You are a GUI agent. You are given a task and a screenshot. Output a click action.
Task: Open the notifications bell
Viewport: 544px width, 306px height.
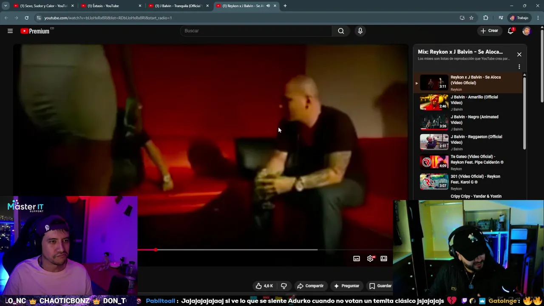pos(511,31)
